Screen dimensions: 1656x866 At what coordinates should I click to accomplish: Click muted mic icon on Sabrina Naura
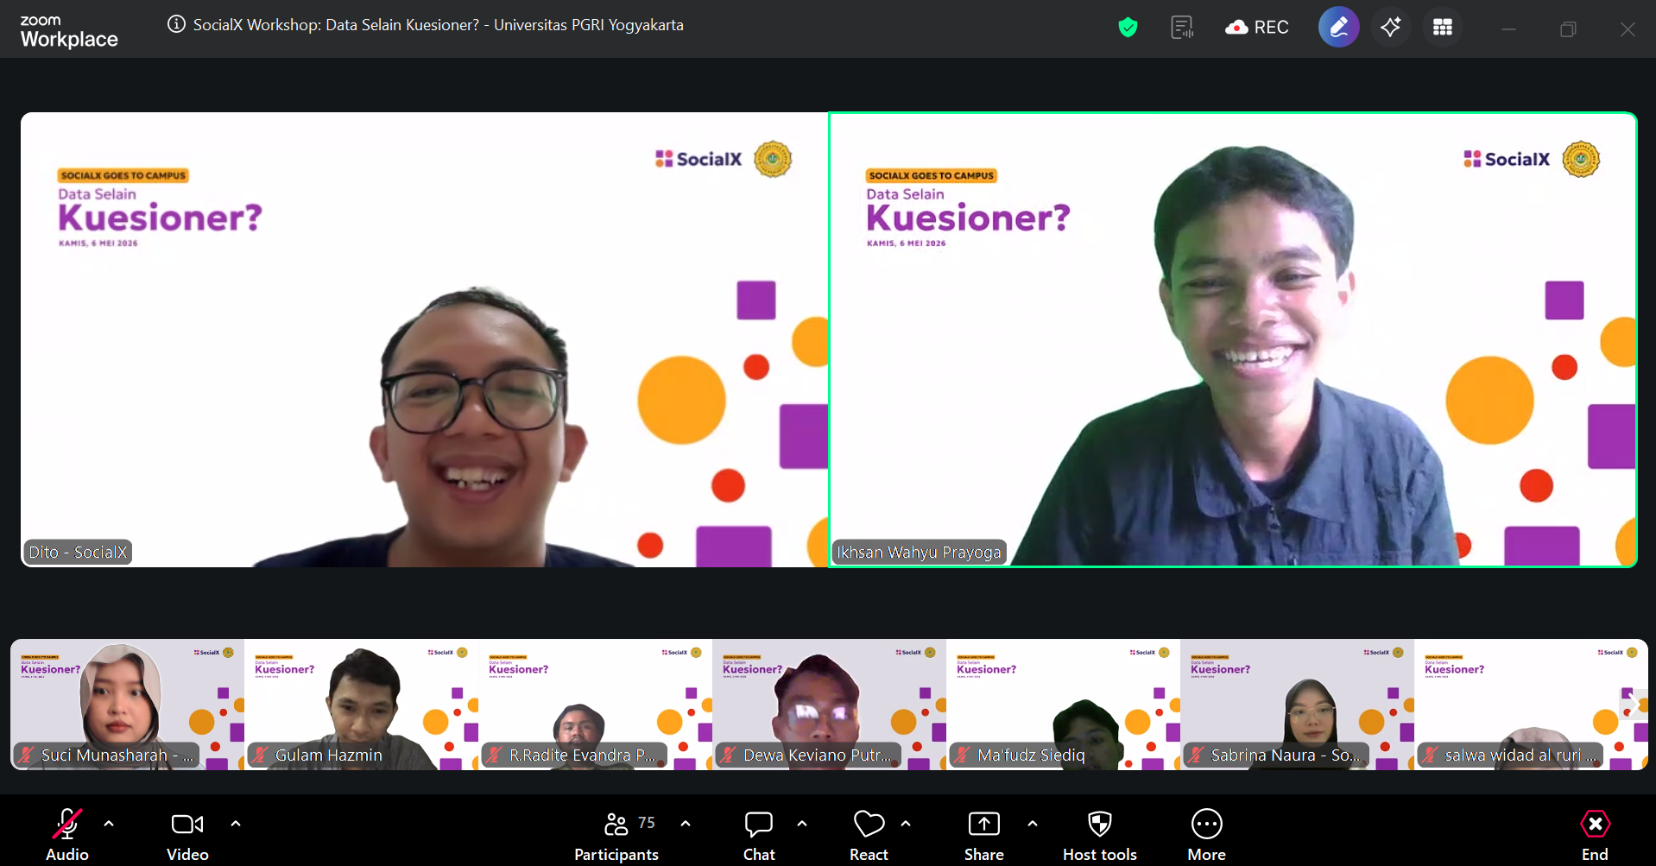(1197, 755)
